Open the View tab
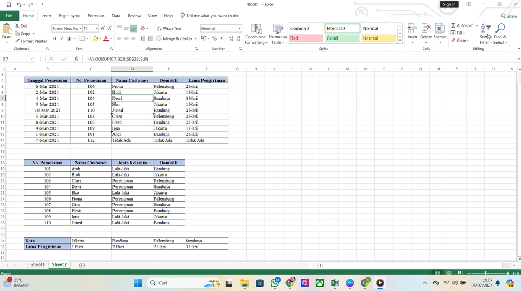Viewport: 521px width, 291px height. click(x=152, y=16)
